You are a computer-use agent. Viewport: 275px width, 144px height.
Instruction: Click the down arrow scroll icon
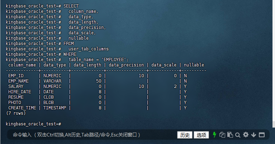(x=253, y=135)
